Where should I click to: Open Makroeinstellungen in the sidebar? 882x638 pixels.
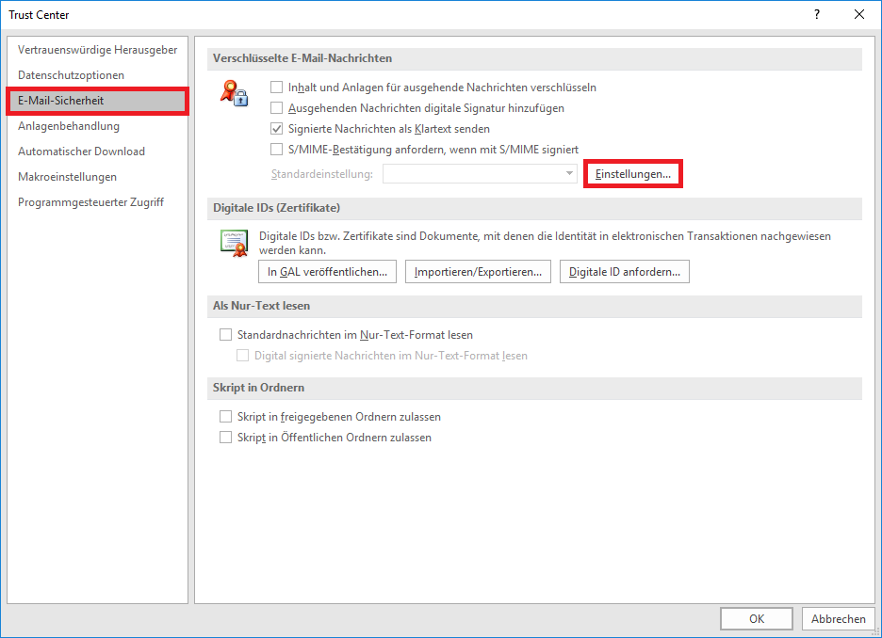pos(67,177)
